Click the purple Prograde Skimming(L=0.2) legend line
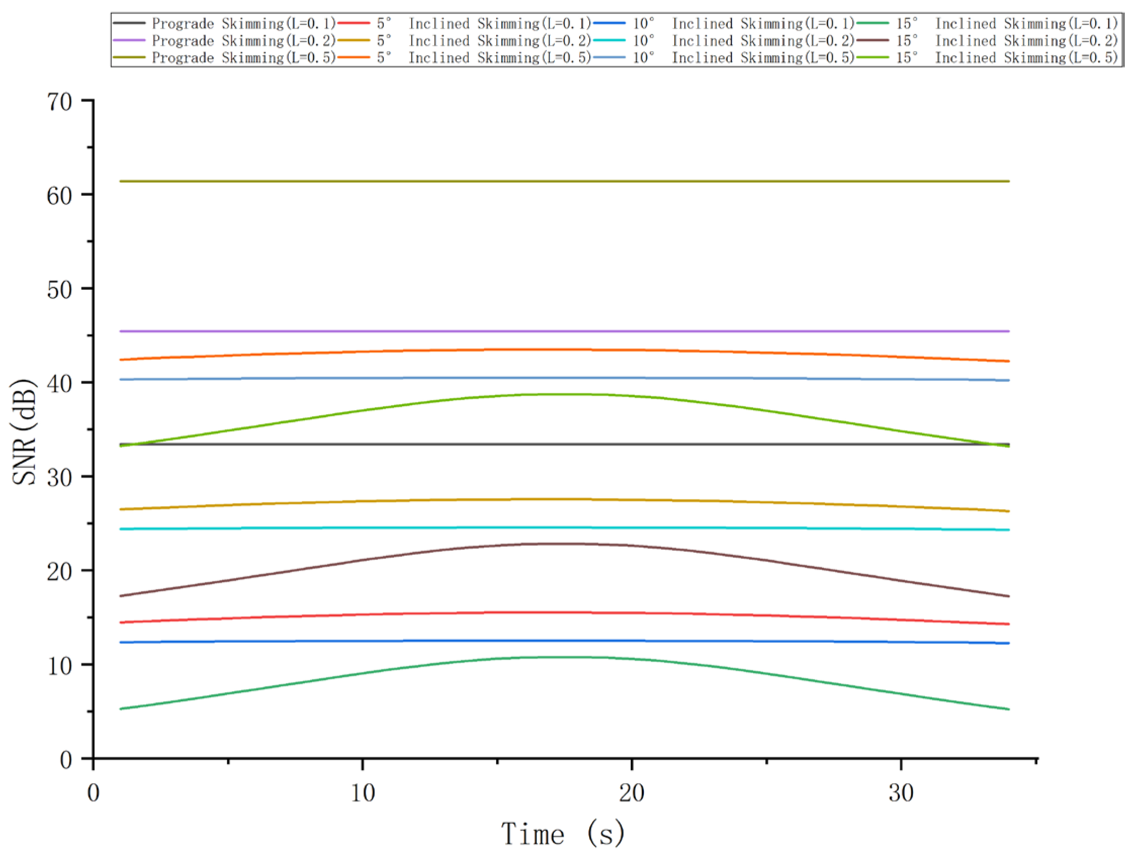Image resolution: width=1137 pixels, height=861 pixels. (129, 40)
